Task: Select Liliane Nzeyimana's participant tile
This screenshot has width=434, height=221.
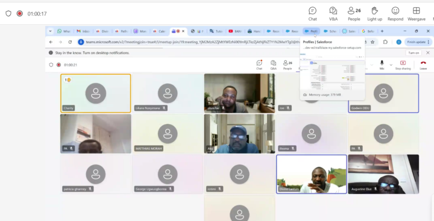Action: (x=168, y=93)
